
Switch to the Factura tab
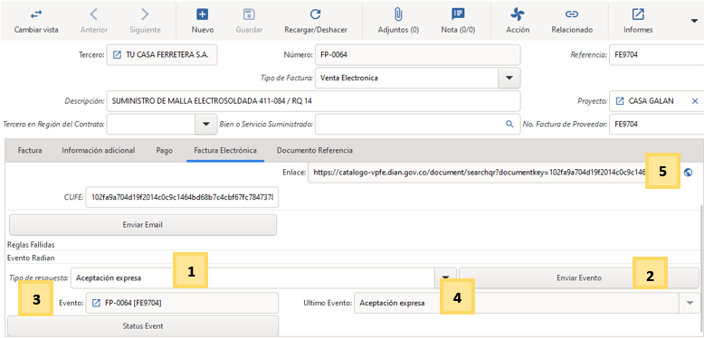tap(30, 151)
